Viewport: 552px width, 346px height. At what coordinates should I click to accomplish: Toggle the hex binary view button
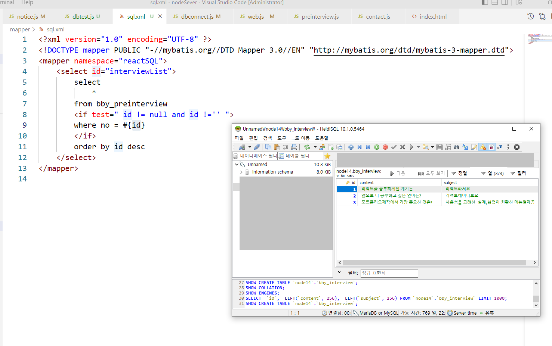pos(491,147)
